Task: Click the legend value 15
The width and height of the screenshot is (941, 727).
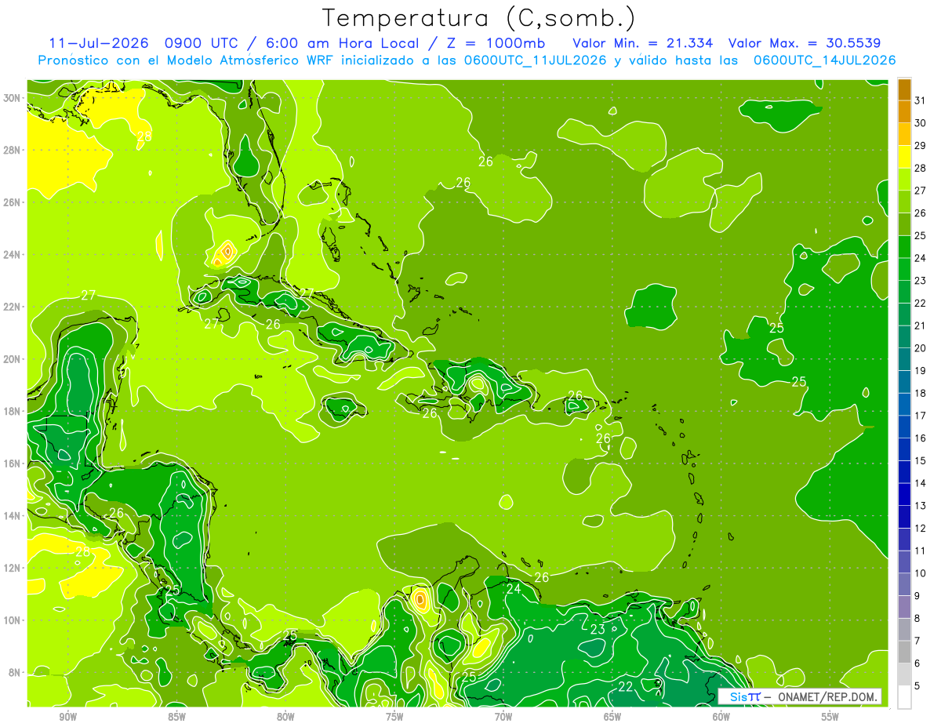Action: 921,460
